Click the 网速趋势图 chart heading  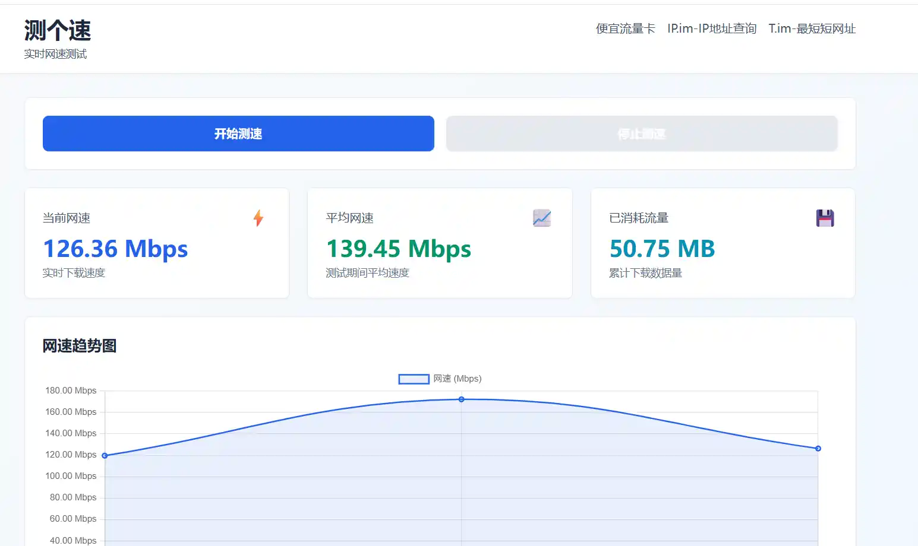point(80,346)
